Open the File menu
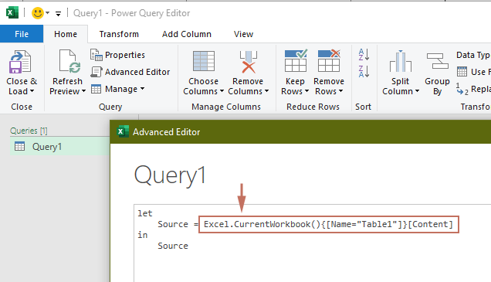Image resolution: width=491 pixels, height=282 pixels. coord(22,34)
